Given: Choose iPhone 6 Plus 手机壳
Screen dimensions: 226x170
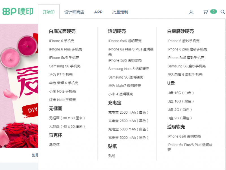Looking at the screenshot, I should click(x=66, y=49).
